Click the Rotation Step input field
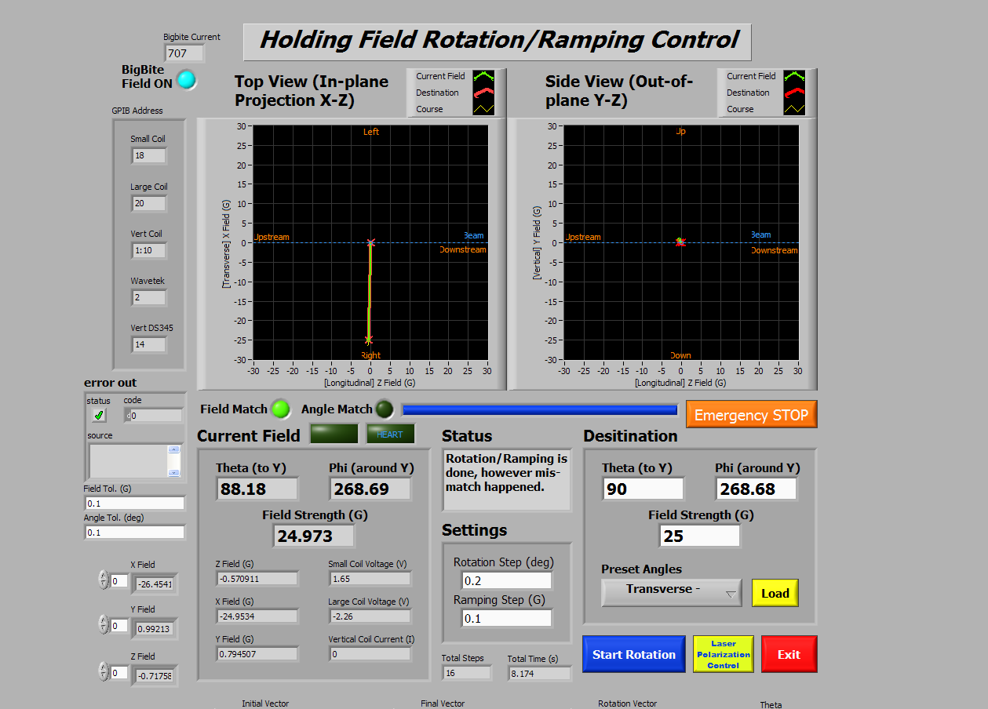This screenshot has height=709, width=988. click(507, 580)
